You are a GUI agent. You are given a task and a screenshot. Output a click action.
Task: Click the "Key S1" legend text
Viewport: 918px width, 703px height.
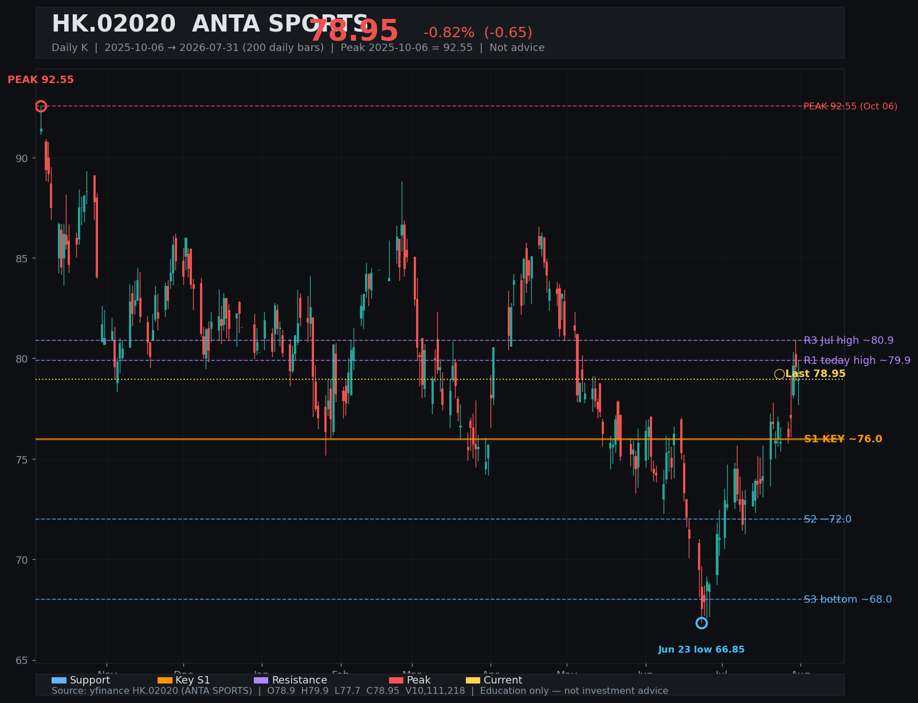click(193, 681)
